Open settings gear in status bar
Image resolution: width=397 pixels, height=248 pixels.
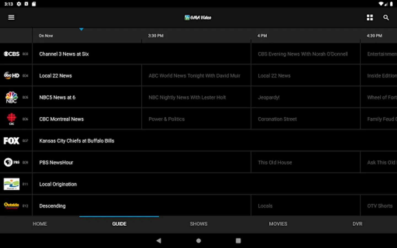[19, 4]
